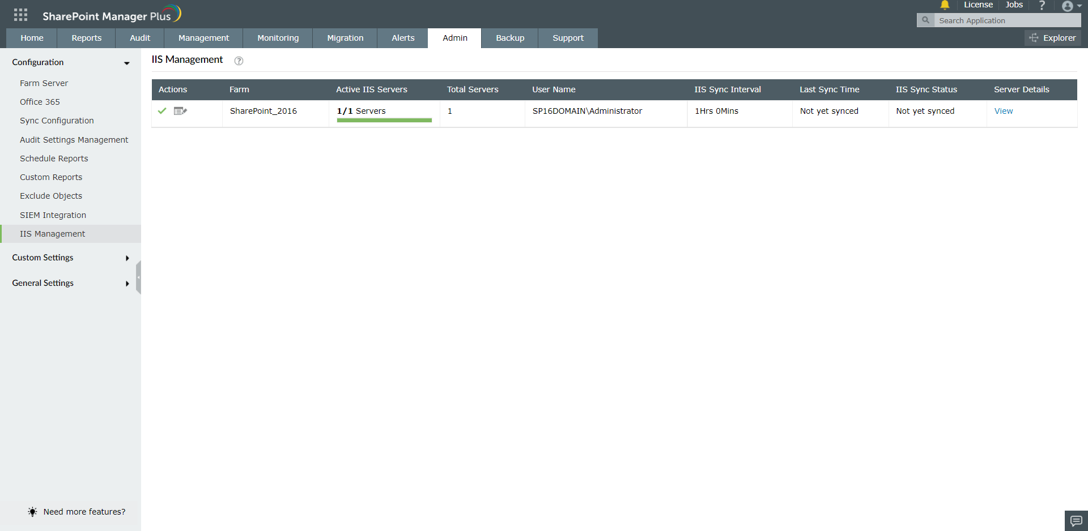Open the Migration tab
The width and height of the screenshot is (1088, 531).
[345, 38]
